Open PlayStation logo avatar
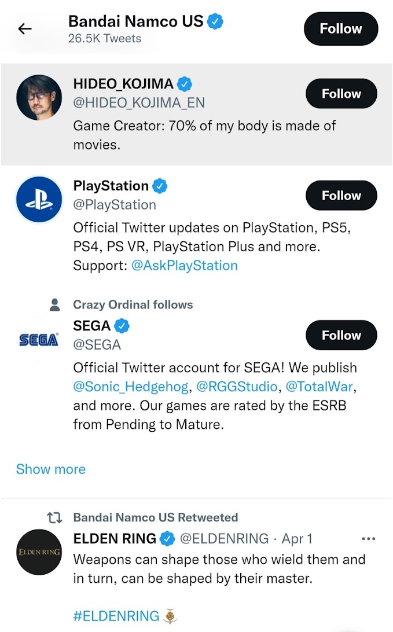 pyautogui.click(x=39, y=200)
